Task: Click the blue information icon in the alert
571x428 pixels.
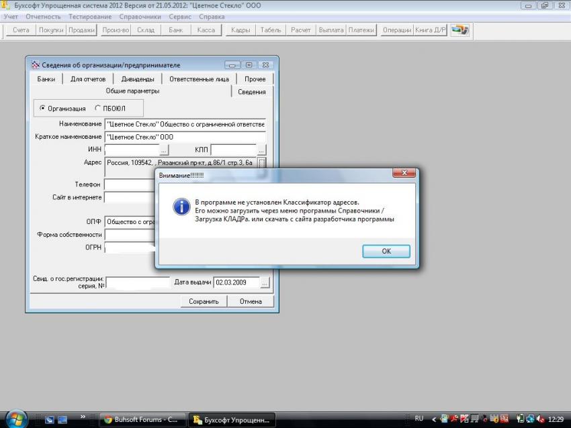Action: click(181, 206)
